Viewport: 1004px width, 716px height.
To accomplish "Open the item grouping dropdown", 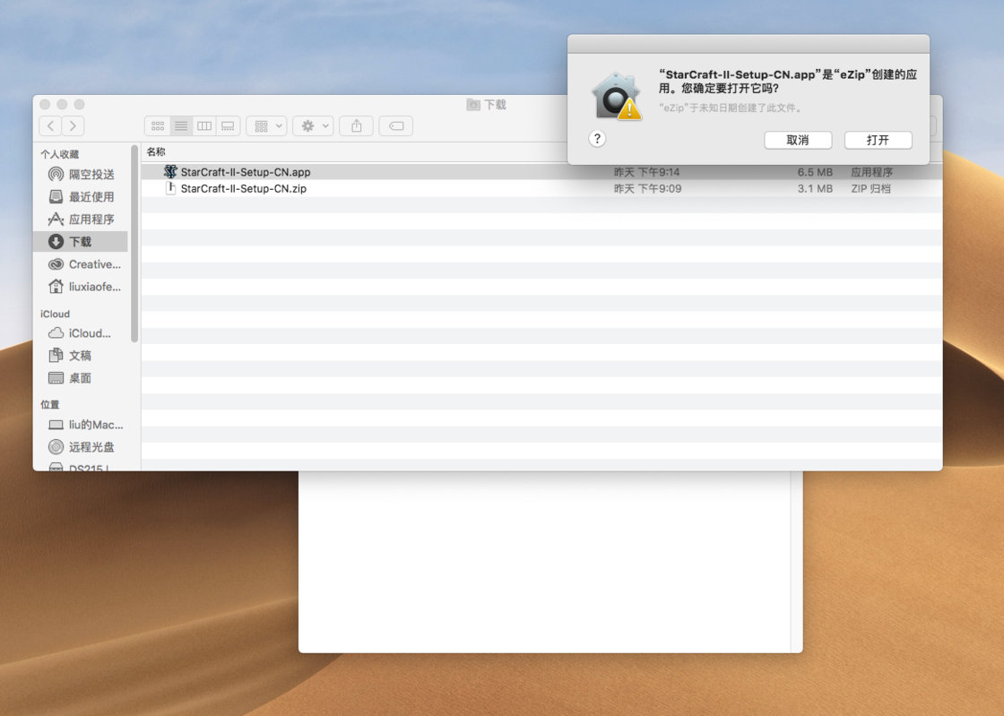I will click(x=266, y=126).
